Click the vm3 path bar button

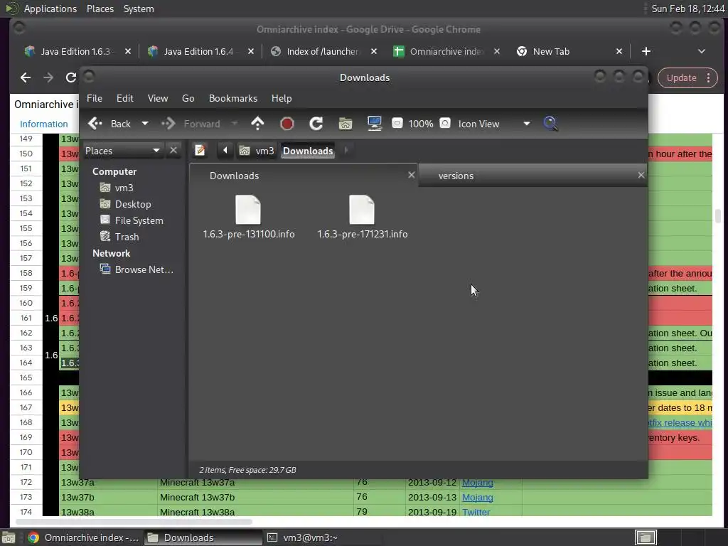pos(257,151)
